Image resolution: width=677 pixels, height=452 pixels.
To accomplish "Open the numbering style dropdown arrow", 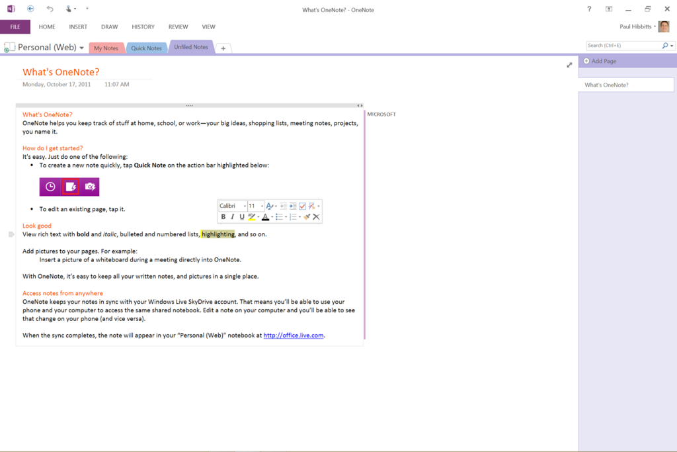I will pos(299,217).
